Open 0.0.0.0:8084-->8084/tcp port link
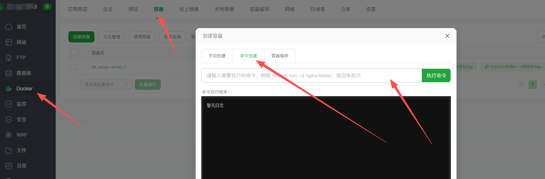Viewport: 545px width, 179px height. [513, 67]
